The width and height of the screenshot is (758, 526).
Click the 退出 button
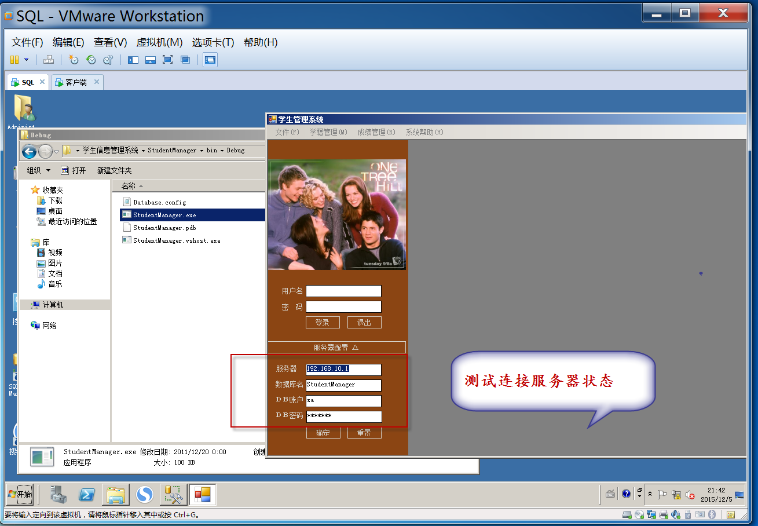point(364,323)
